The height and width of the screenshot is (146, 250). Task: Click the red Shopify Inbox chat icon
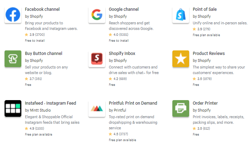97,59
